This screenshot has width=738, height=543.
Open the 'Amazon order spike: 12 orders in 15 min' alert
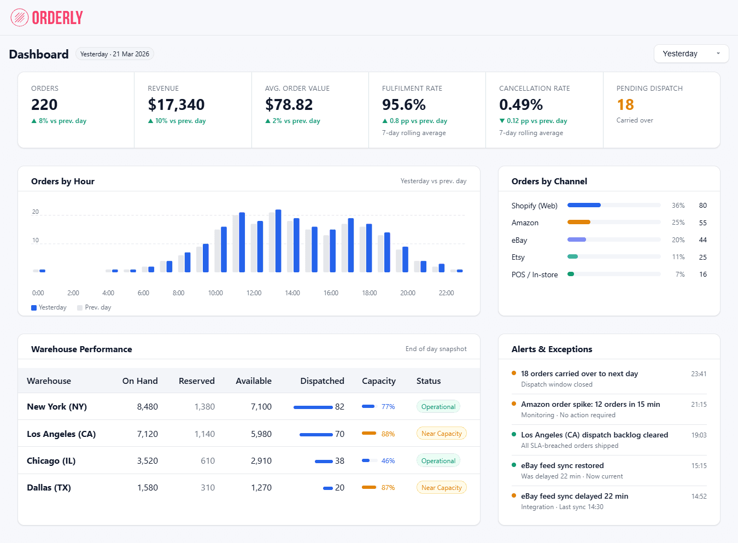pyautogui.click(x=609, y=410)
